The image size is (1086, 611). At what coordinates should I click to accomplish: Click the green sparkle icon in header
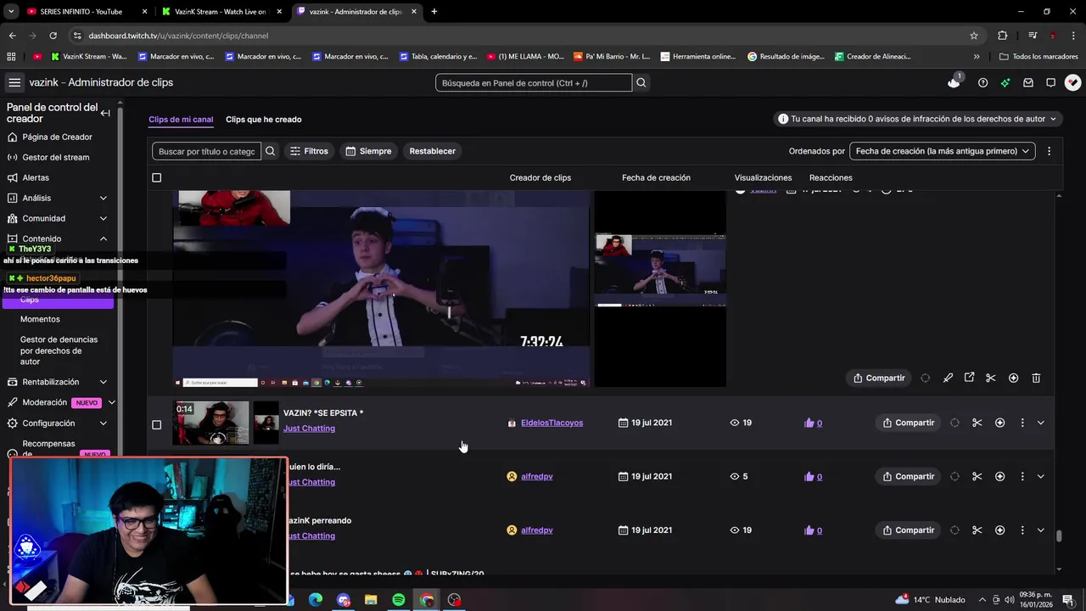(x=1005, y=82)
